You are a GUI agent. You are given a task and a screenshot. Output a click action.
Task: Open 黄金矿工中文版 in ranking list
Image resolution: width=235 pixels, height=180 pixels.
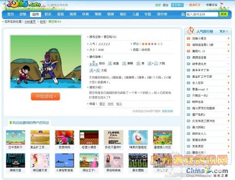point(202,76)
